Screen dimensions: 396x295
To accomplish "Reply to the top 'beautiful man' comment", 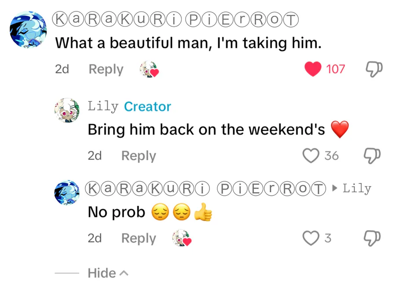I will point(106,69).
